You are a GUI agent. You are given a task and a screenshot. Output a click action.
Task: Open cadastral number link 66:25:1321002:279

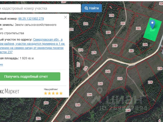click(31, 19)
